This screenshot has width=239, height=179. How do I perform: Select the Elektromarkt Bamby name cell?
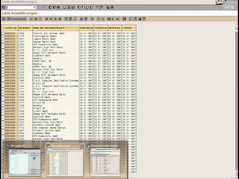pyautogui.click(x=56, y=36)
